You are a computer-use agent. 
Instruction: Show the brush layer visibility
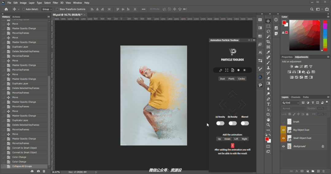pyautogui.click(x=283, y=121)
